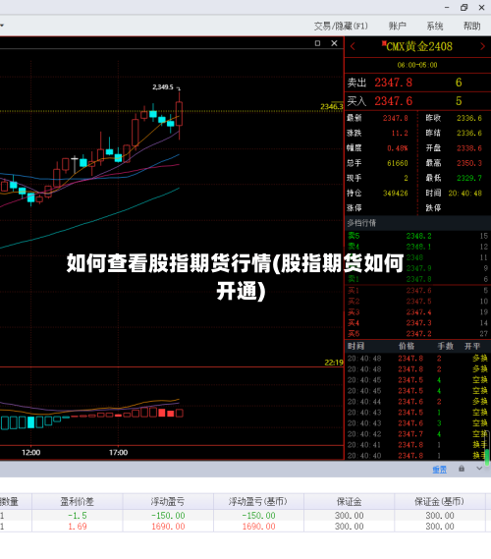Click the 浮动盈亏(基币) column header
Image resolution: width=491 pixels, height=559 pixels.
[x=258, y=502]
